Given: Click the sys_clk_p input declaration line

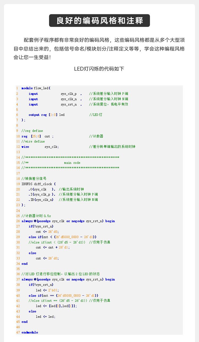Looking at the screenshot, I should (x=78, y=94).
